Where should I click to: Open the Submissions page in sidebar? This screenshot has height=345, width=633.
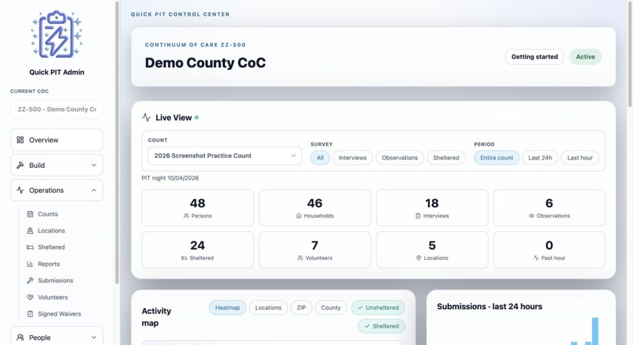[x=55, y=281]
